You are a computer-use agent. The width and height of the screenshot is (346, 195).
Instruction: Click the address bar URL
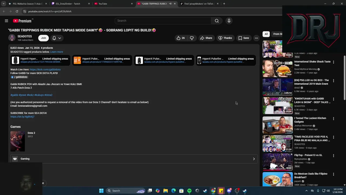(x=50, y=11)
